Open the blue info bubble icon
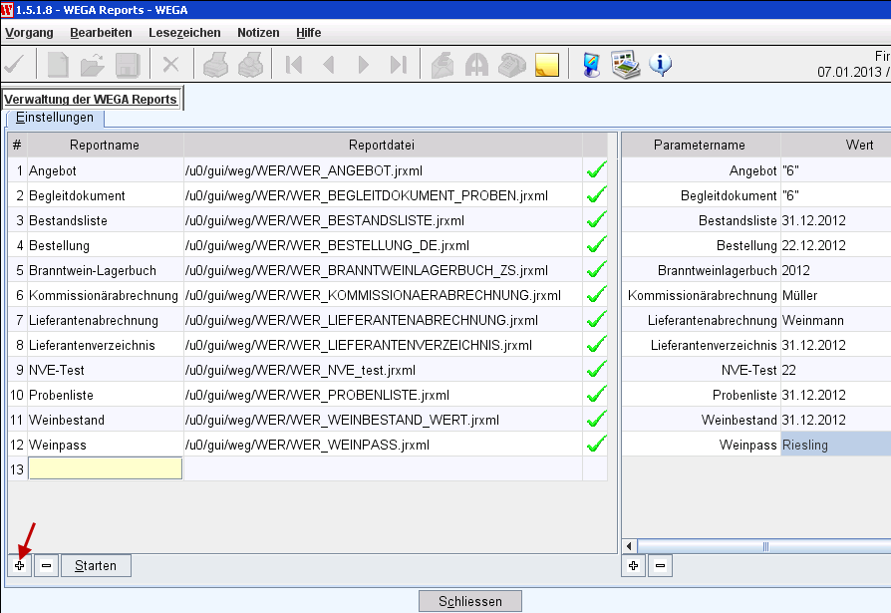This screenshot has width=891, height=613. (660, 66)
